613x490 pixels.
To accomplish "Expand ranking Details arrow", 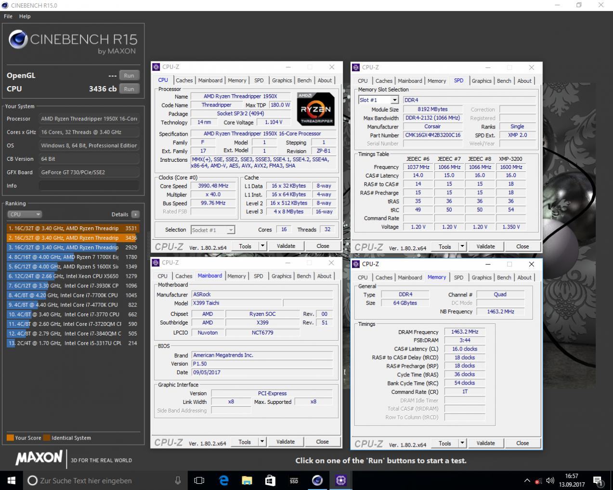I will click(135, 214).
